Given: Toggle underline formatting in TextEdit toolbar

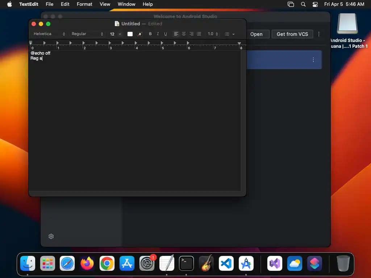Looking at the screenshot, I should [166, 34].
